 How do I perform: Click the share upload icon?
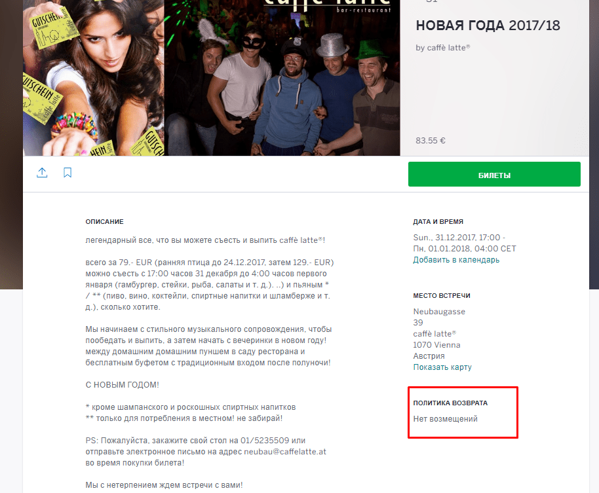click(42, 172)
